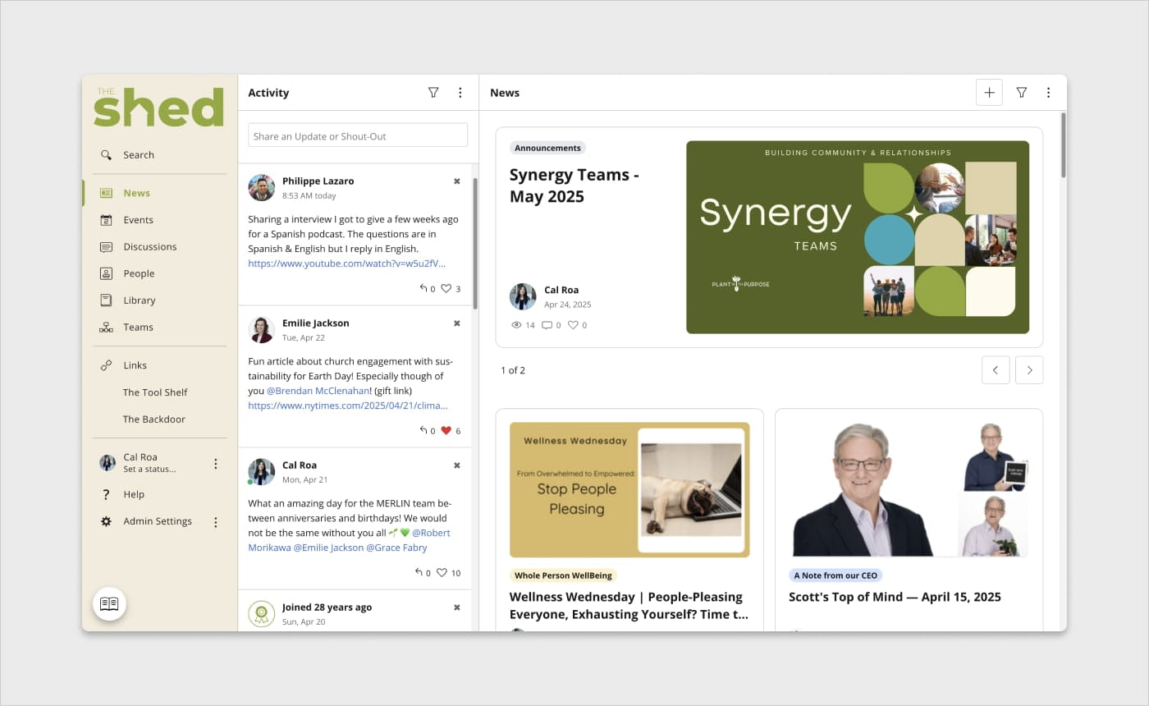Screen dimensions: 1149x706
Task: Click the Share an Update input field
Action: [x=358, y=135]
